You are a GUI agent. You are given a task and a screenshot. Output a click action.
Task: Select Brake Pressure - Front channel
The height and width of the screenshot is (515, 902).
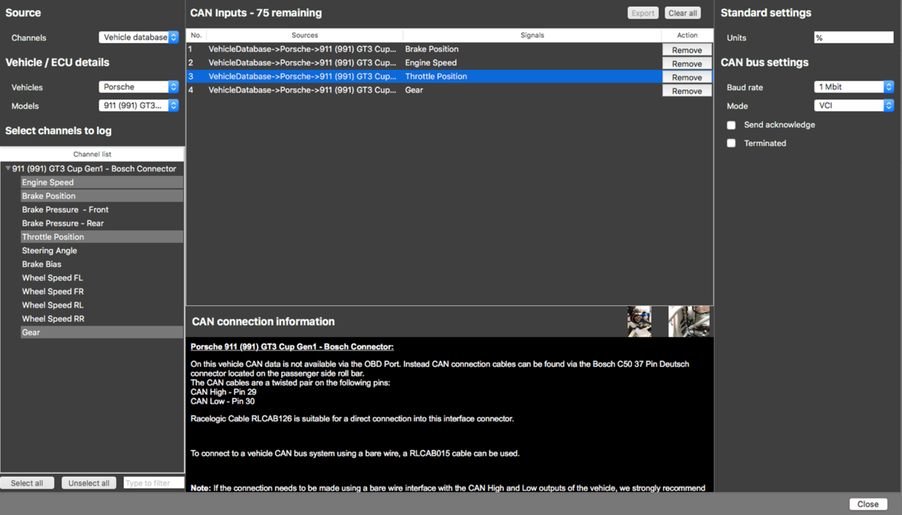click(101, 210)
